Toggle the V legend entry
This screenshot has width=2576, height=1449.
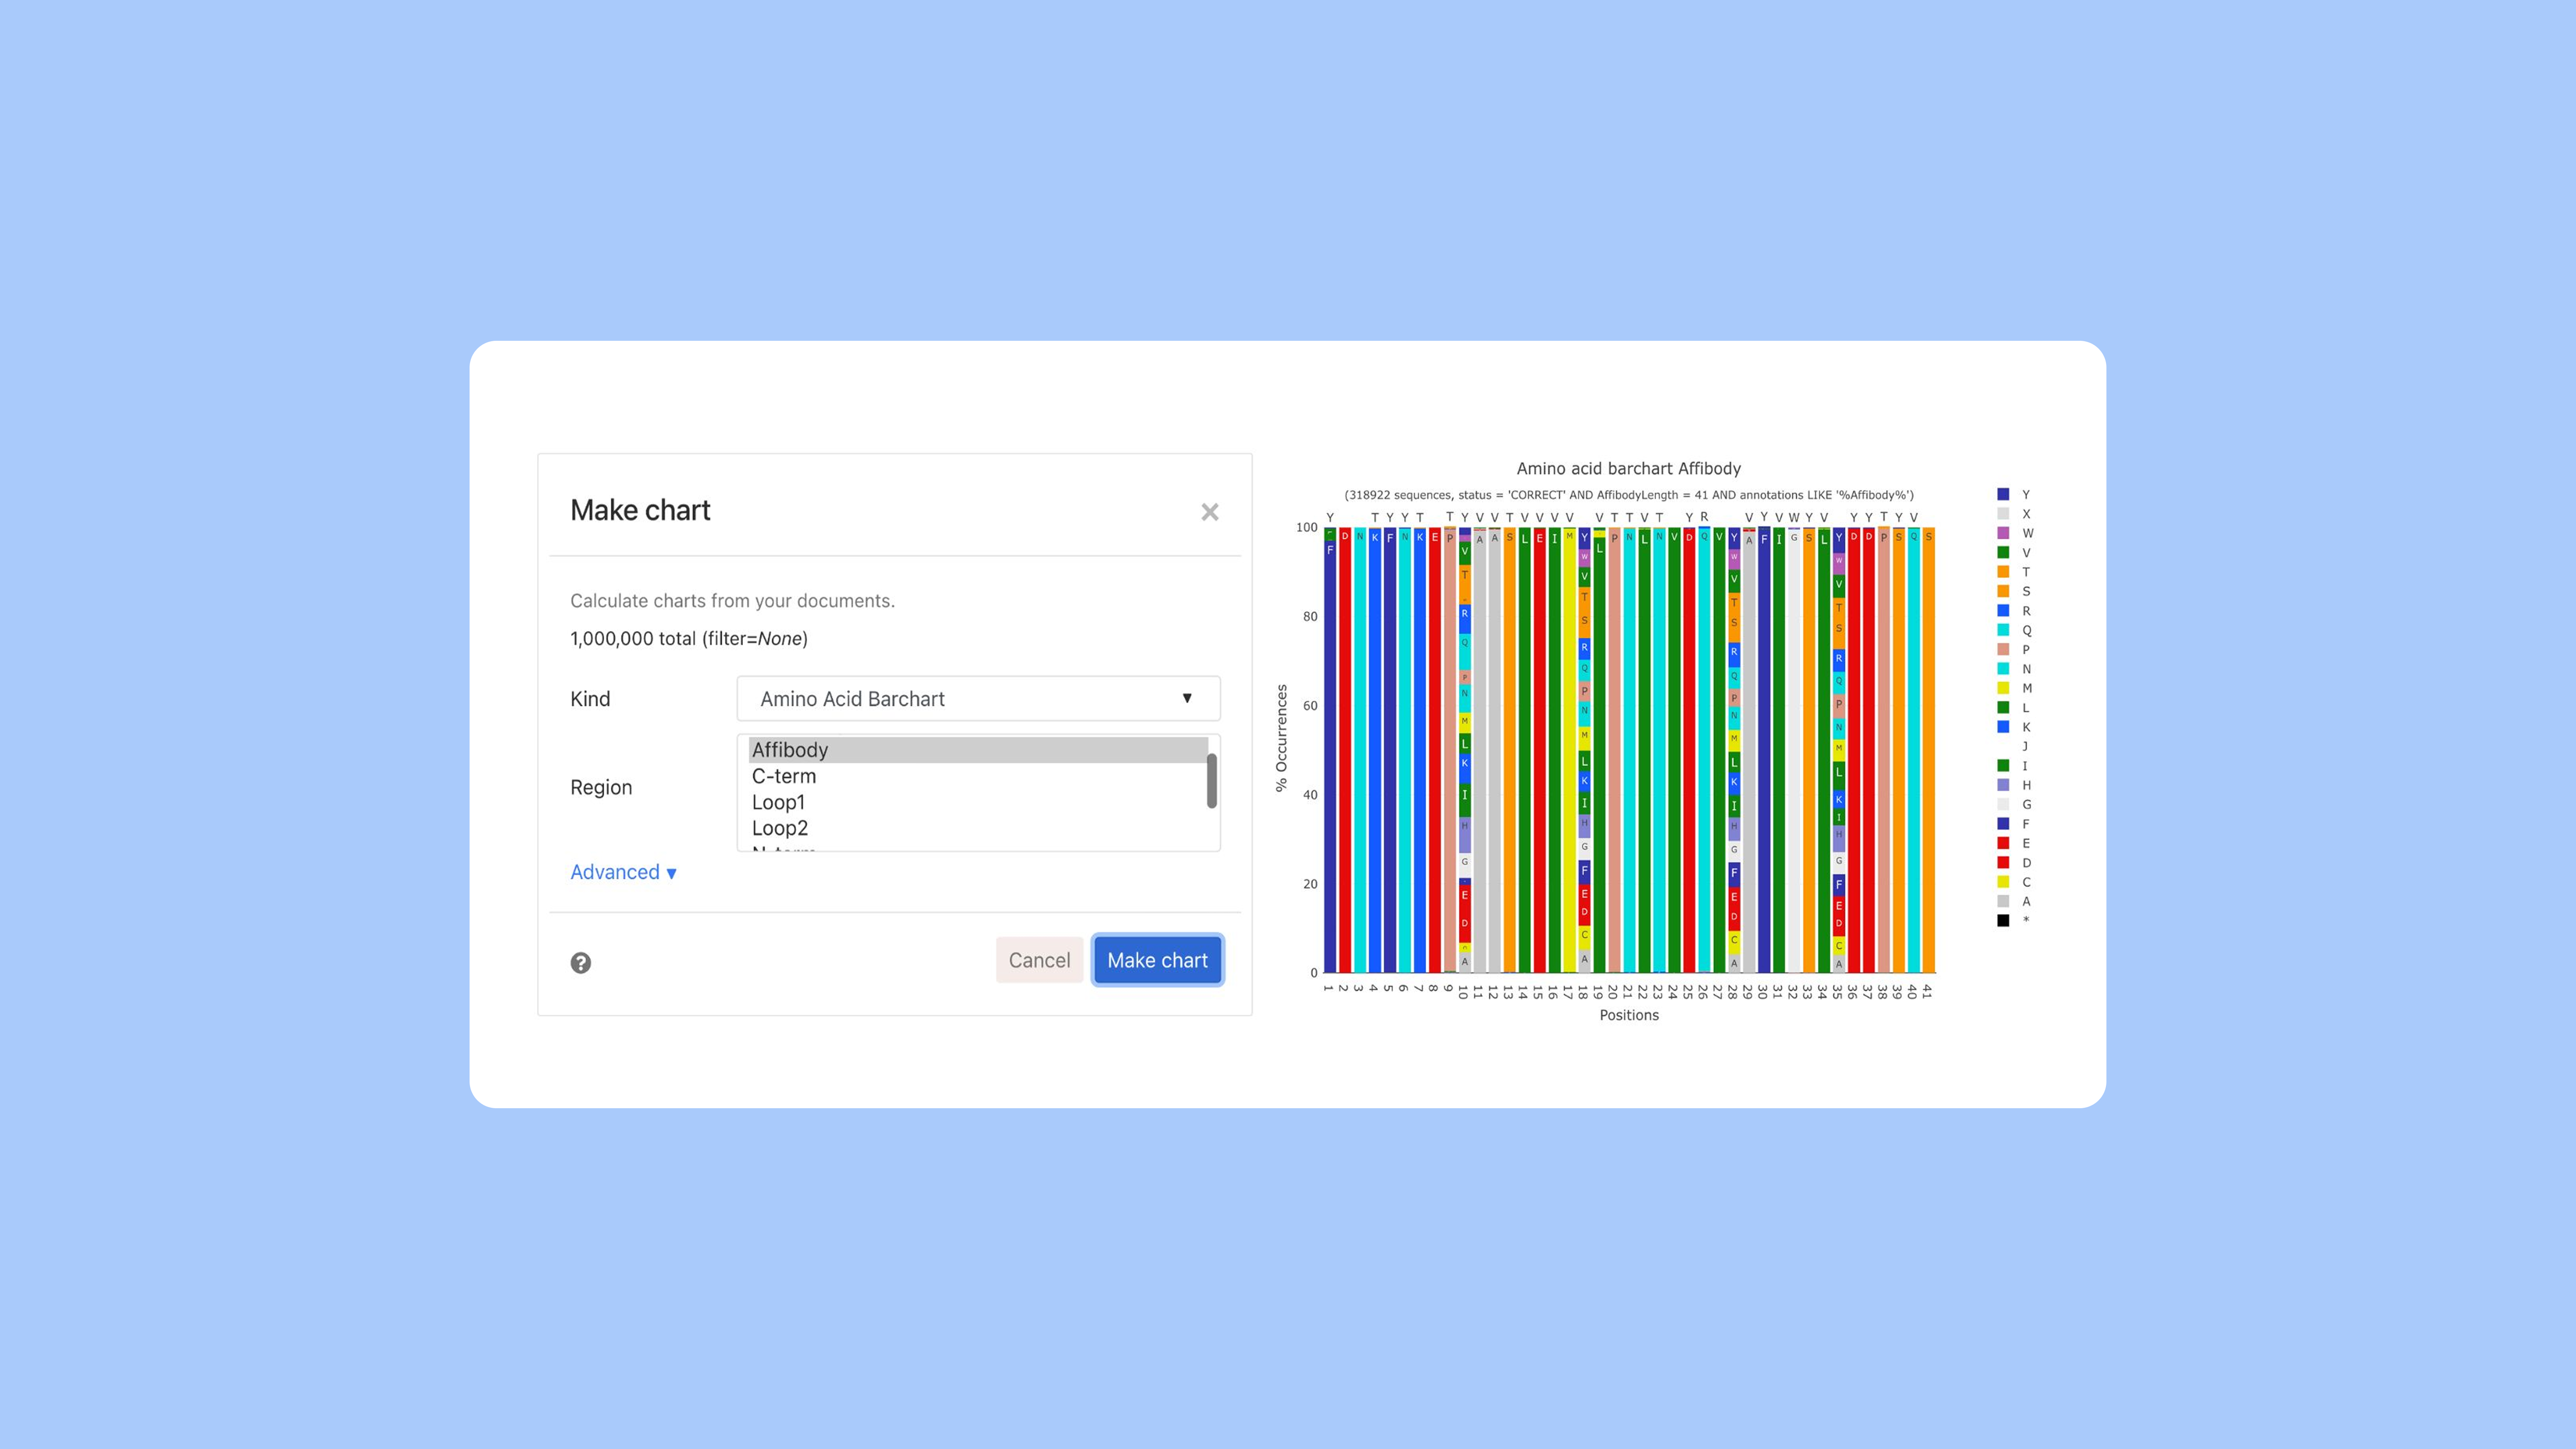[2014, 553]
